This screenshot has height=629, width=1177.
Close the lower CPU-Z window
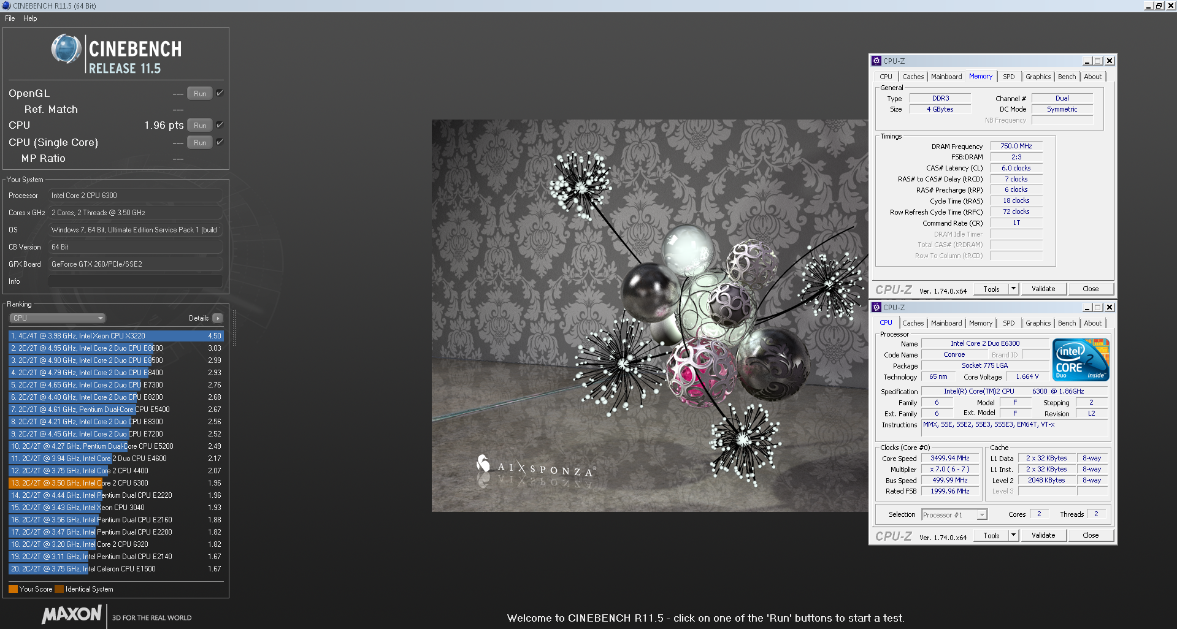click(1109, 308)
